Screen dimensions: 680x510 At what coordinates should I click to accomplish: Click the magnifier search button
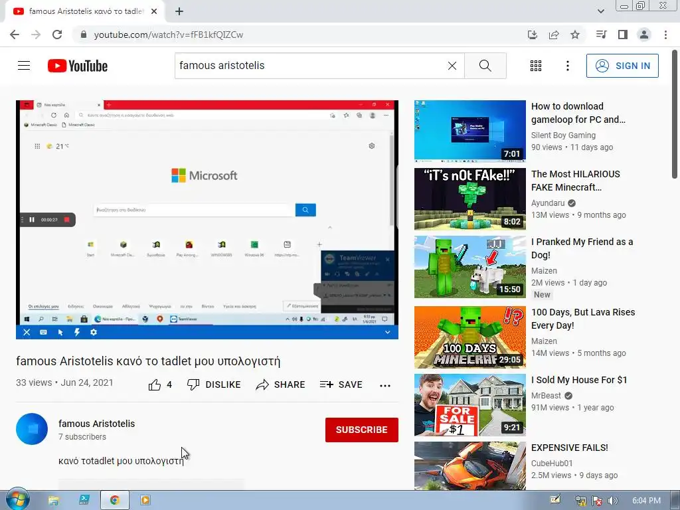pyautogui.click(x=485, y=66)
